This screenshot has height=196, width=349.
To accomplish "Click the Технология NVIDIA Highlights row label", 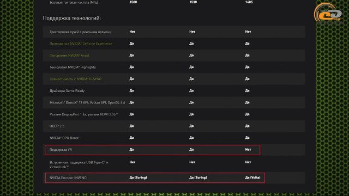I will tap(73, 67).
